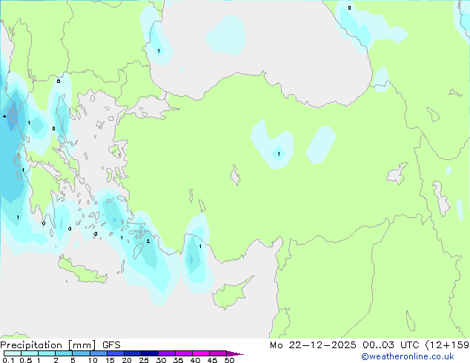Select the legend swatch between 35 and 40 mm
The height and width of the screenshot is (363, 470).
pyautogui.click(x=184, y=353)
